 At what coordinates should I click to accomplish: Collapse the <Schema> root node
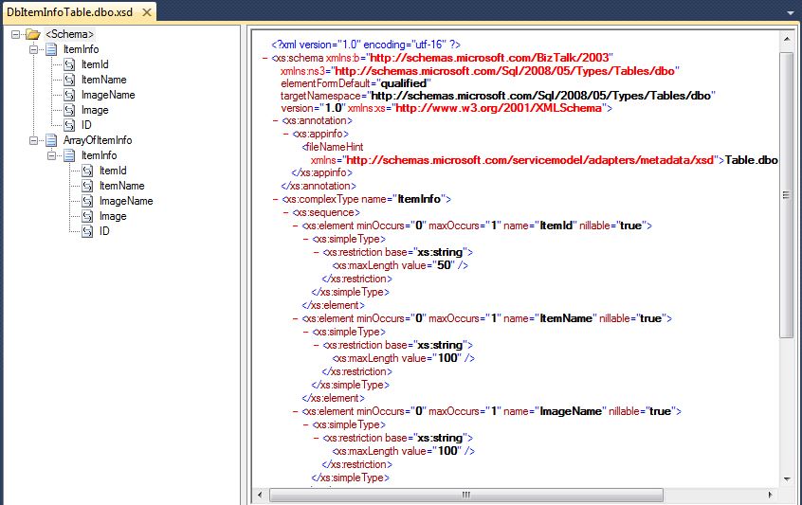click(x=16, y=34)
